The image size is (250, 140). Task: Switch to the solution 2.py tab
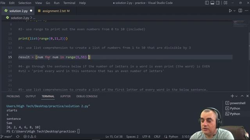click(x=18, y=11)
